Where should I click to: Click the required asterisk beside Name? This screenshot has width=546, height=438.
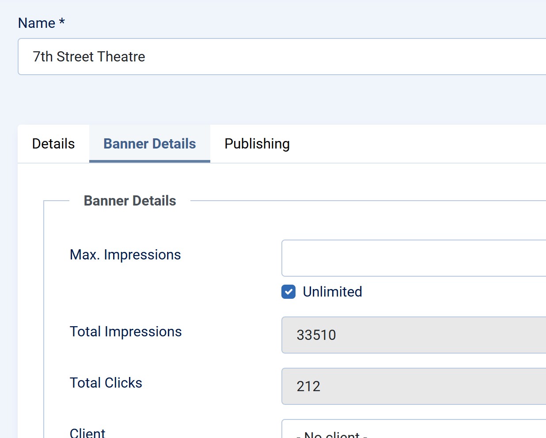[x=62, y=22]
